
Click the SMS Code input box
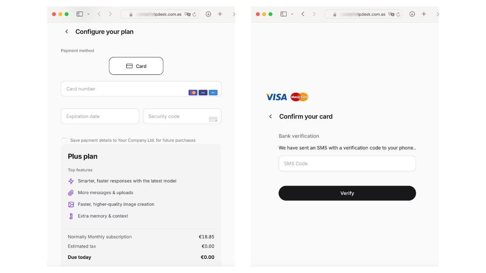[347, 163]
